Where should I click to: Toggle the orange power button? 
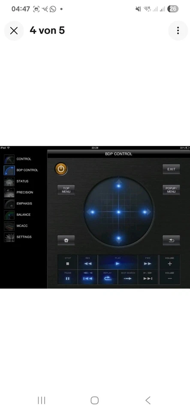tap(61, 169)
